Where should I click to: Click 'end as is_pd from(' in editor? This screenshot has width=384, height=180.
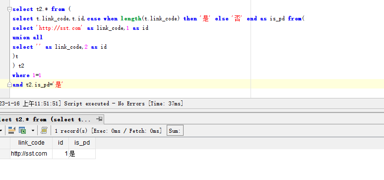pos(275,19)
